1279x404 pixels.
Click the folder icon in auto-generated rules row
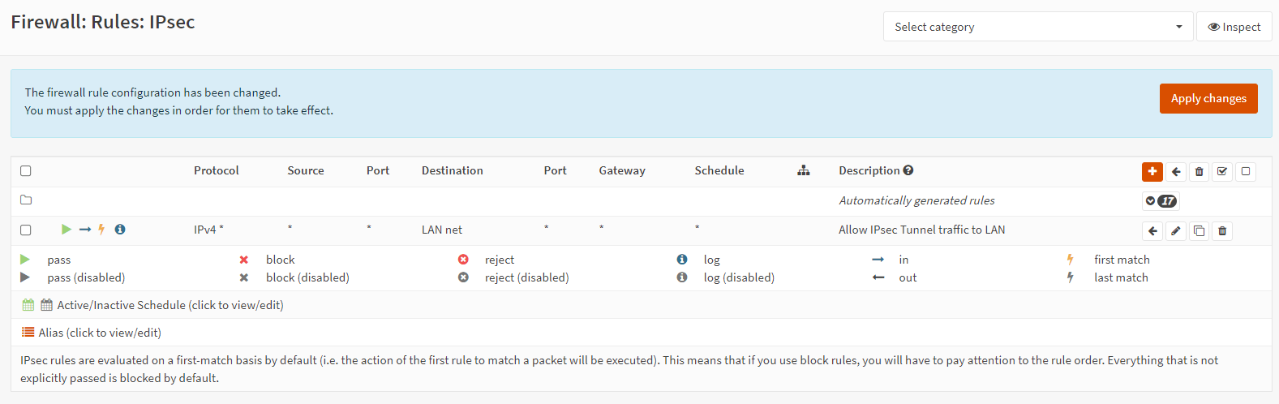pos(26,200)
